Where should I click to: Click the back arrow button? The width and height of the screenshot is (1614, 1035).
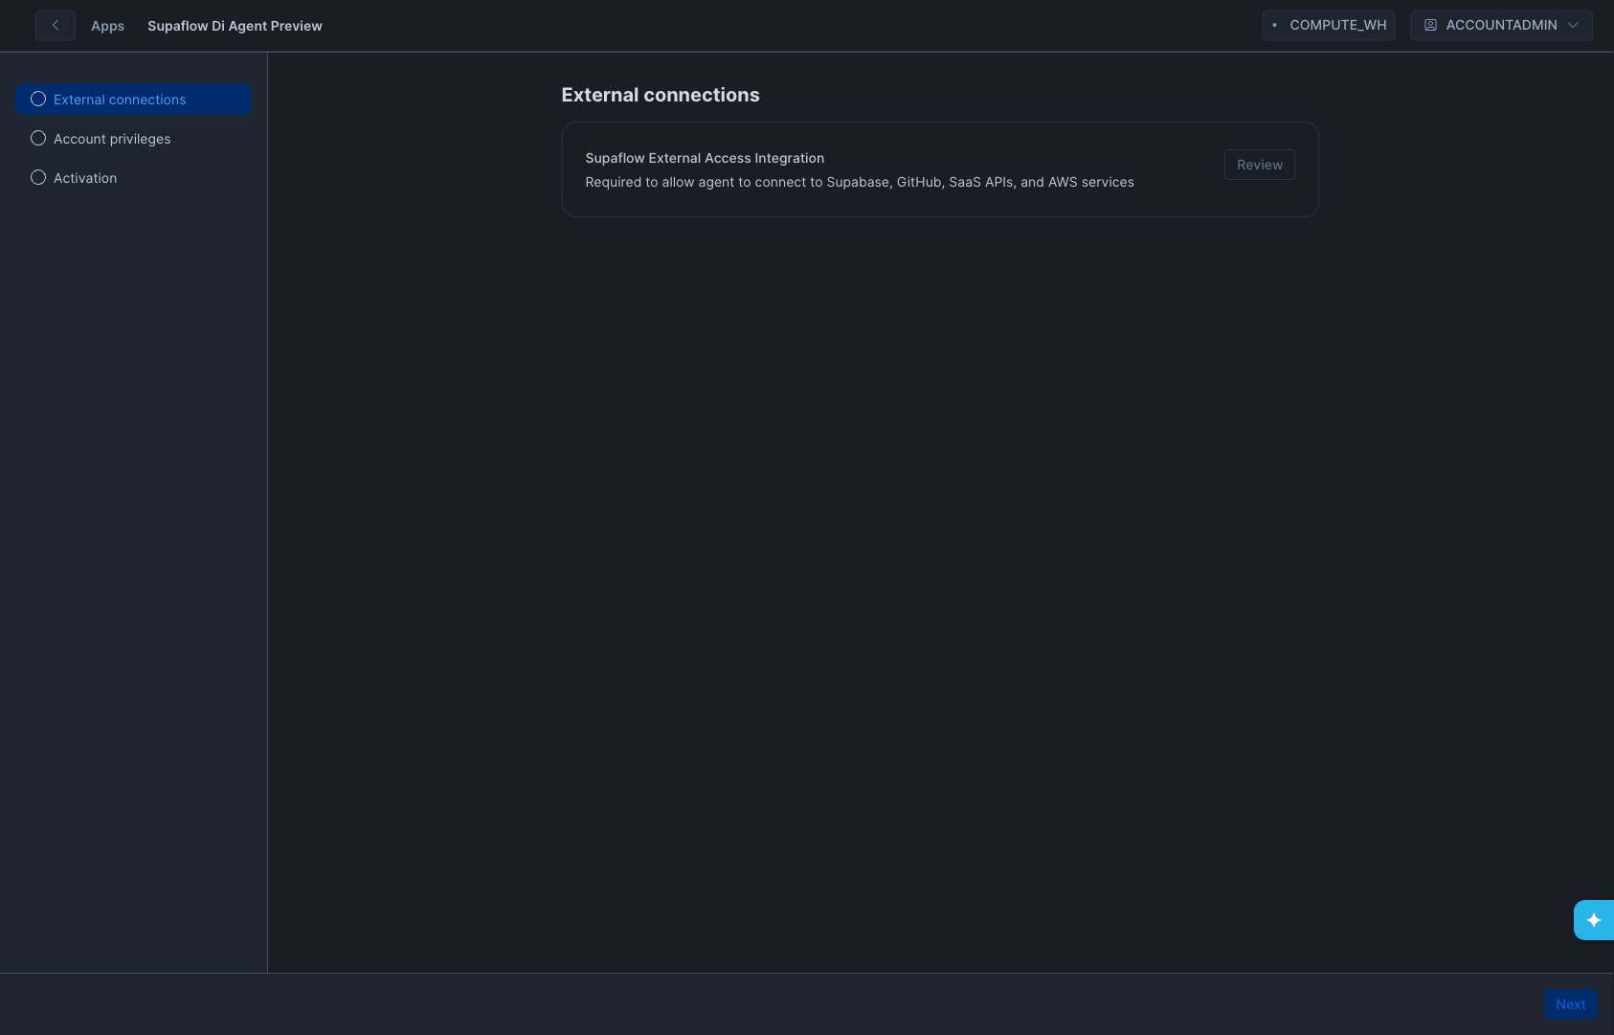point(56,26)
